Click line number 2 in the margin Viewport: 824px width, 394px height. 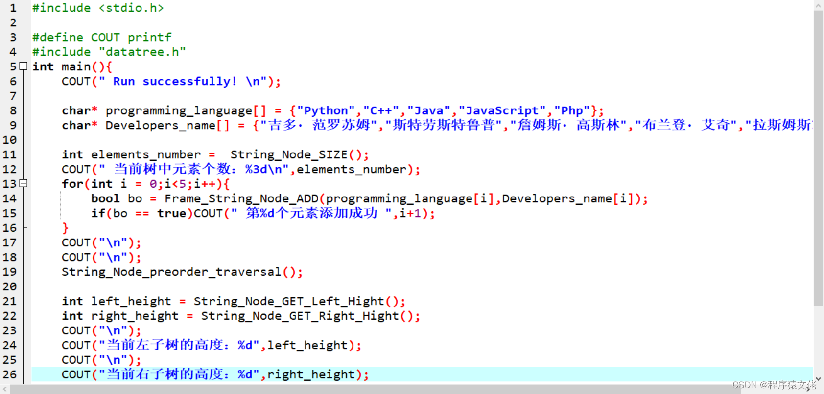pyautogui.click(x=13, y=23)
